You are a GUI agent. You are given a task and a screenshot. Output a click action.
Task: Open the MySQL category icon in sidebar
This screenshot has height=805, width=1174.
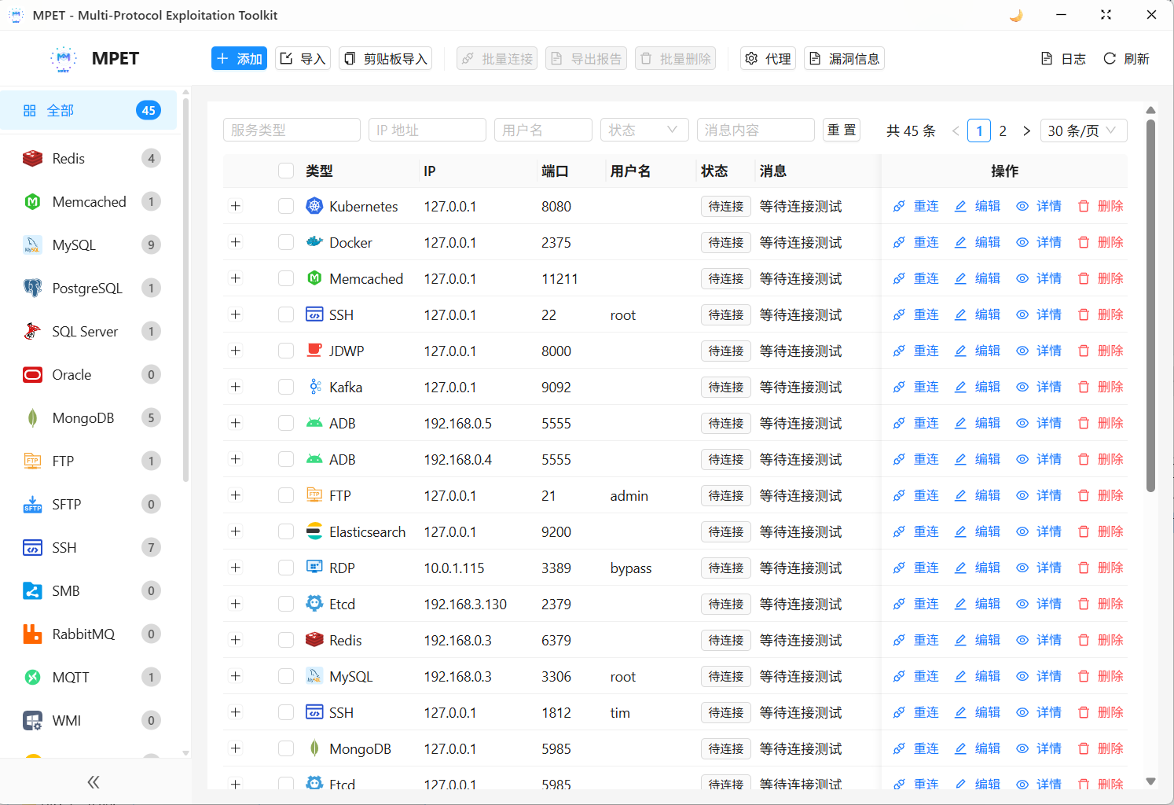coord(32,244)
